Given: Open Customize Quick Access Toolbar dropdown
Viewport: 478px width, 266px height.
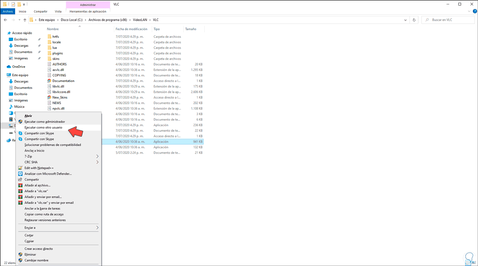Looking at the screenshot, I should tap(24, 4).
